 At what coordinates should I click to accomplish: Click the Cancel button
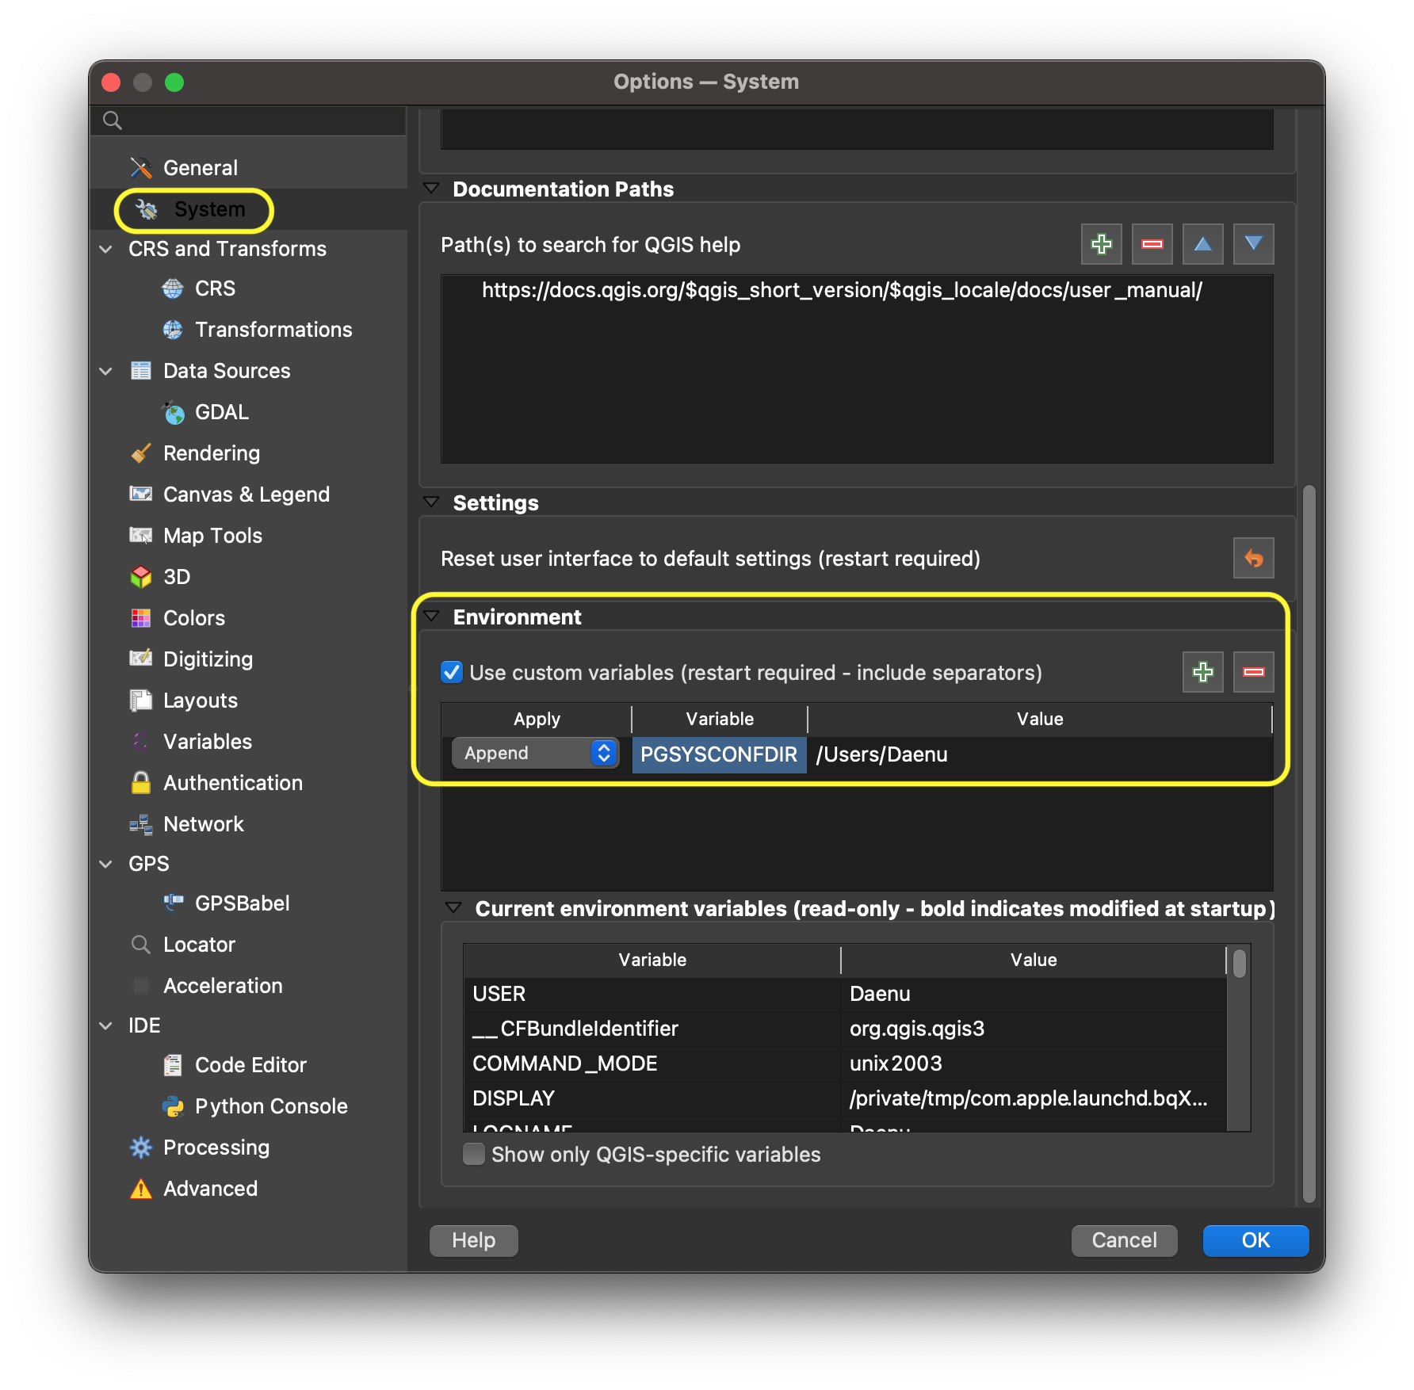coord(1124,1240)
